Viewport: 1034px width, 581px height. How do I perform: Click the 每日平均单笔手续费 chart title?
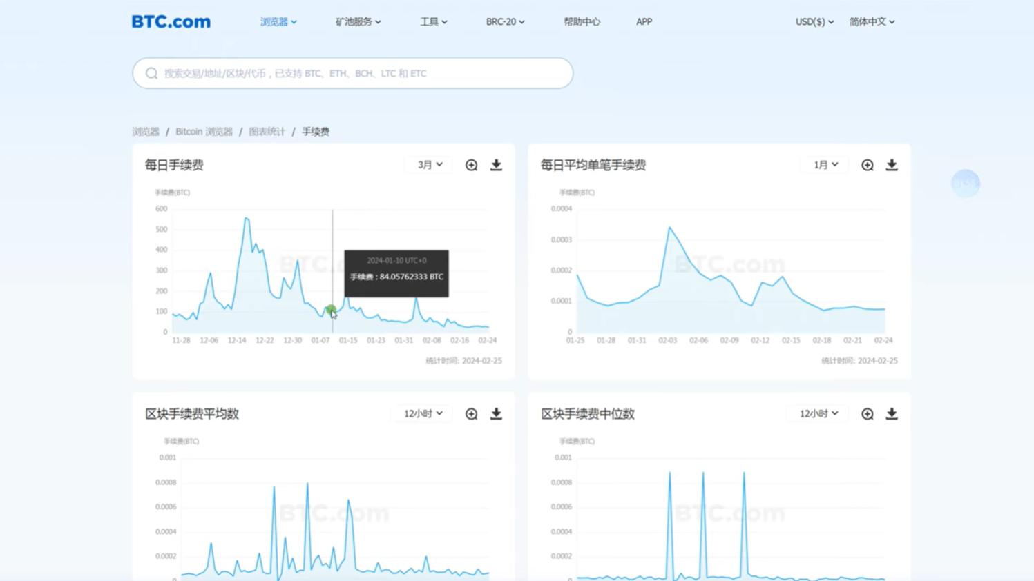(x=593, y=165)
